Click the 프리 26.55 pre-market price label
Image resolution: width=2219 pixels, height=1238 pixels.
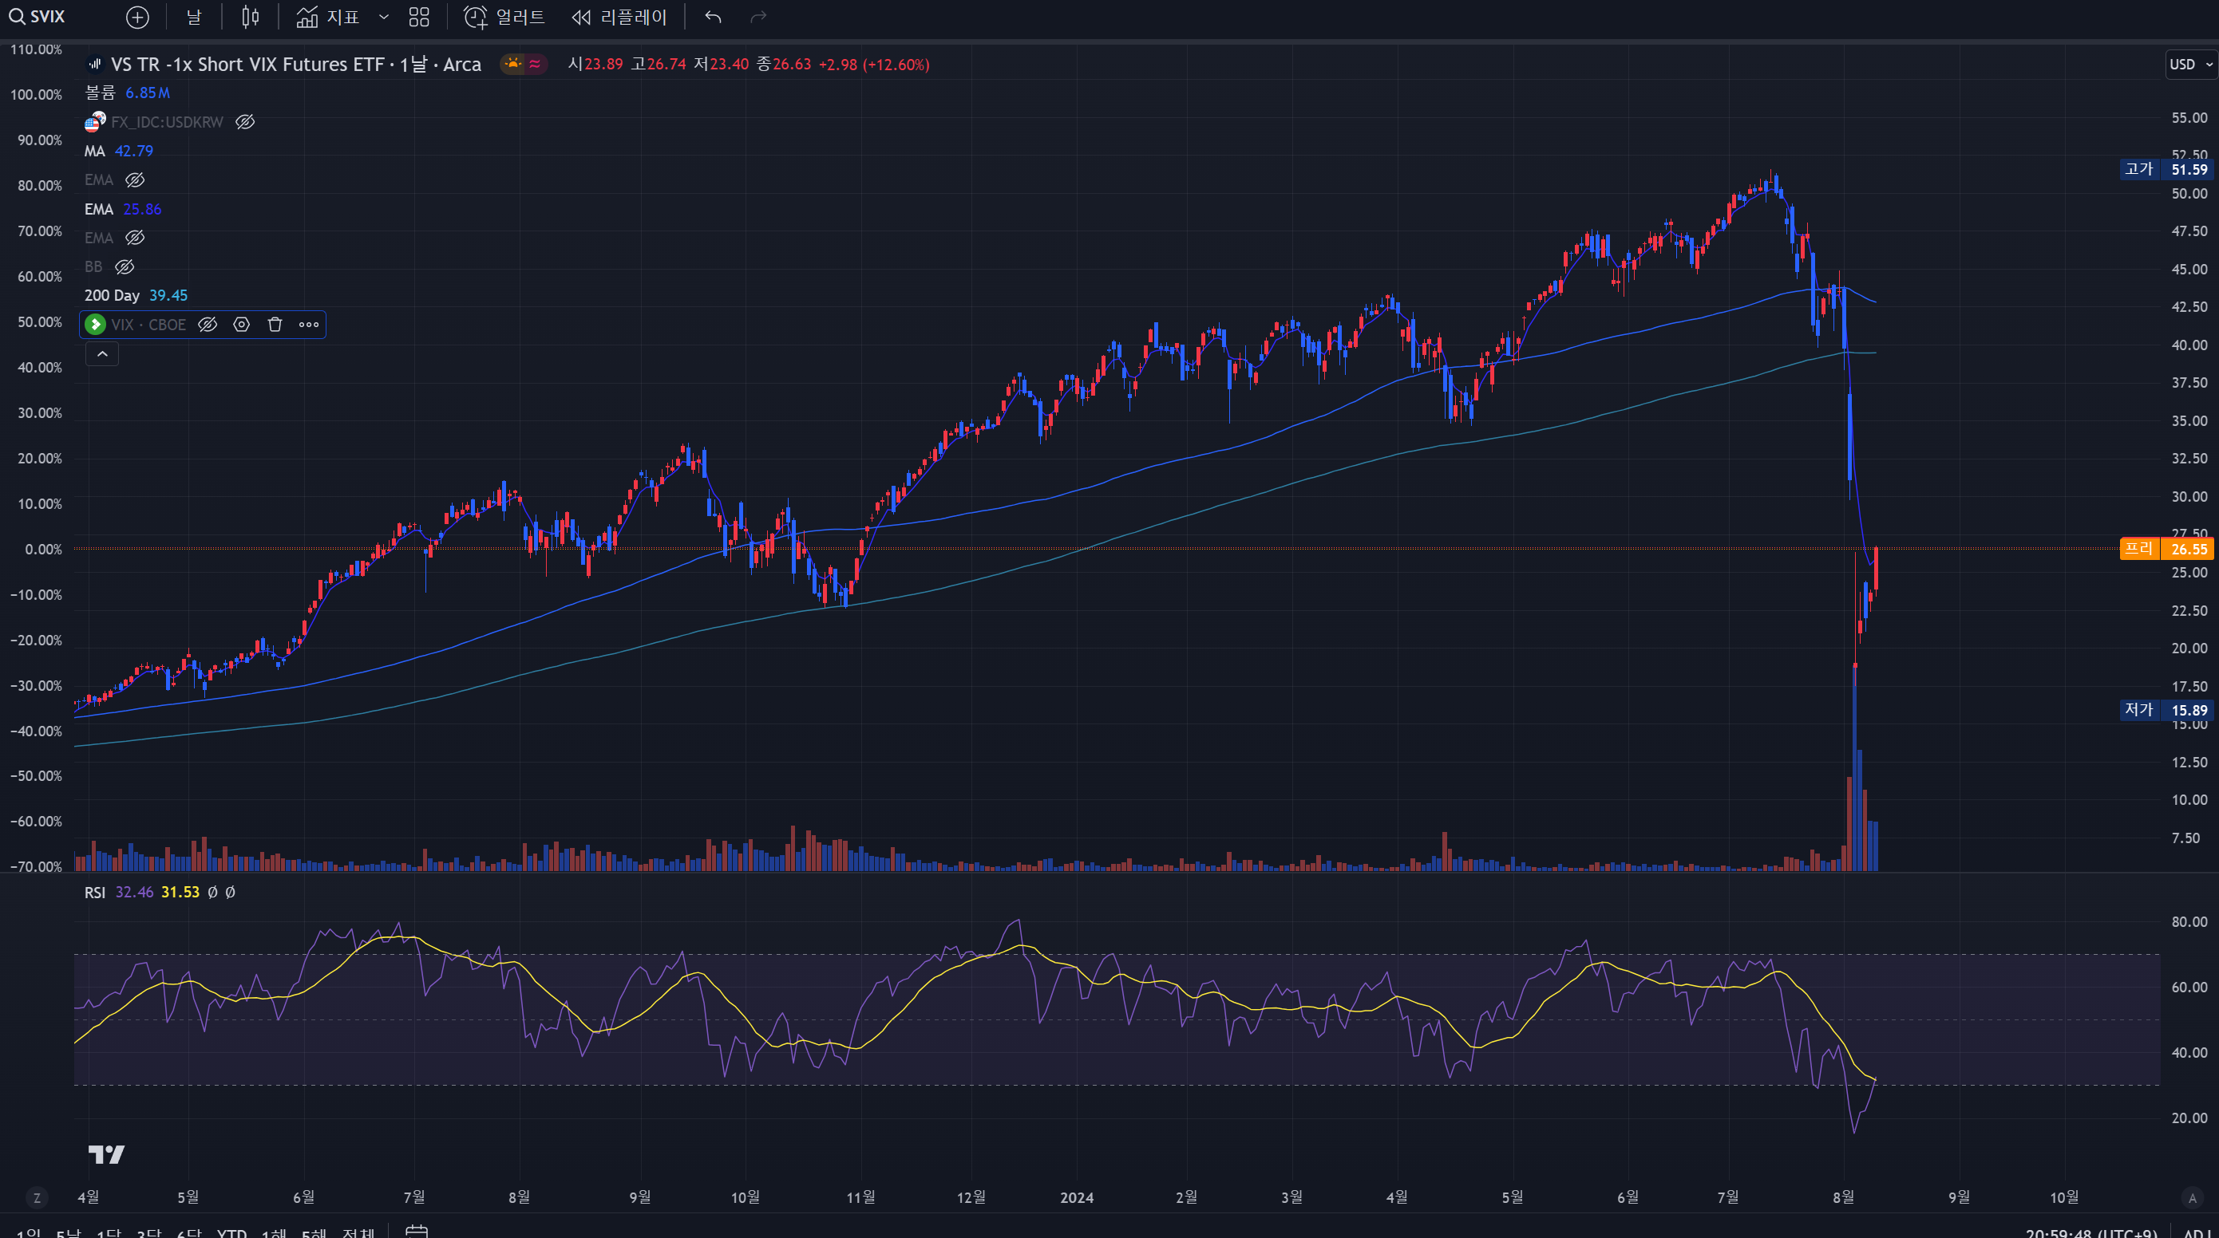2166,548
